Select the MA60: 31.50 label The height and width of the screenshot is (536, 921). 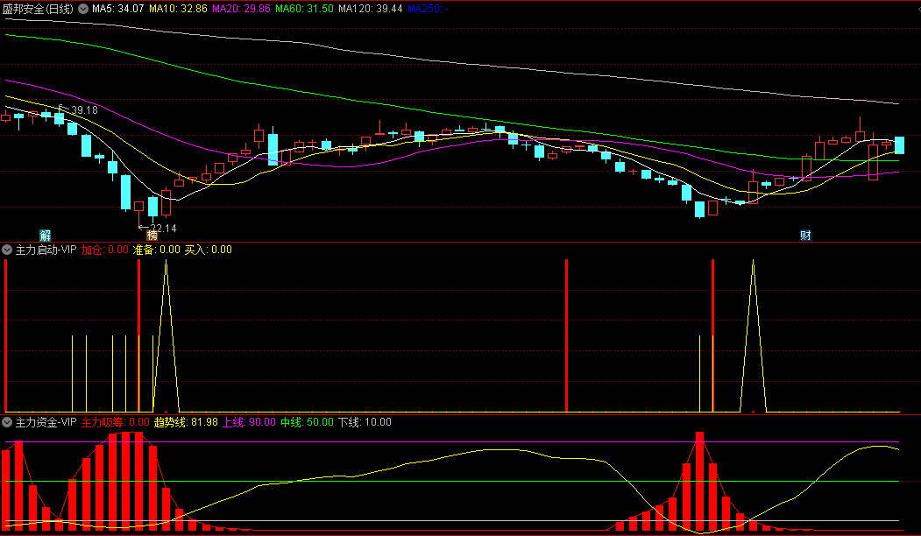point(304,9)
